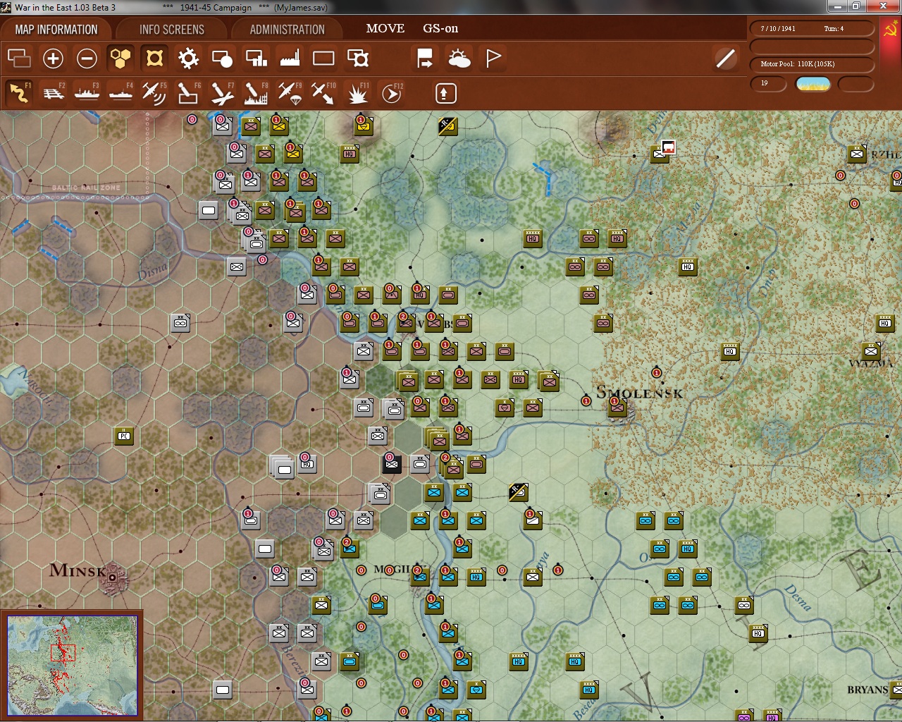Toggle the highlighted square-frame map button
Viewport: 902px width, 722px height.
pos(154,58)
